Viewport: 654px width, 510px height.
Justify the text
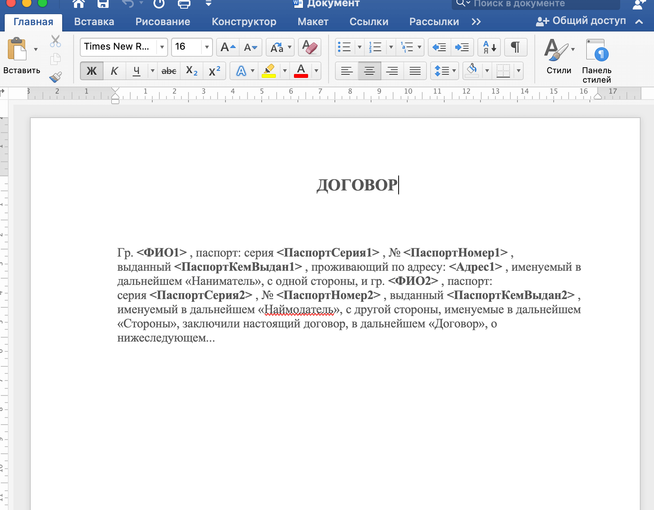[x=415, y=71]
